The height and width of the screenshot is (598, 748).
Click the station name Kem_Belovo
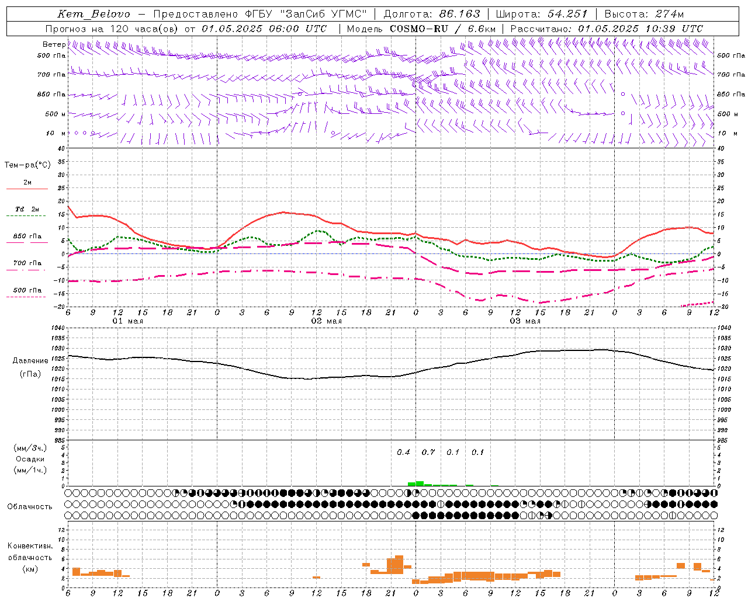(x=94, y=14)
